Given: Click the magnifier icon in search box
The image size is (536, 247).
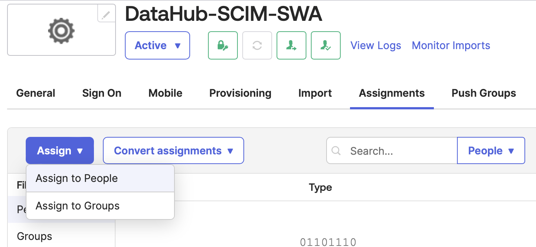Looking at the screenshot, I should (x=336, y=151).
